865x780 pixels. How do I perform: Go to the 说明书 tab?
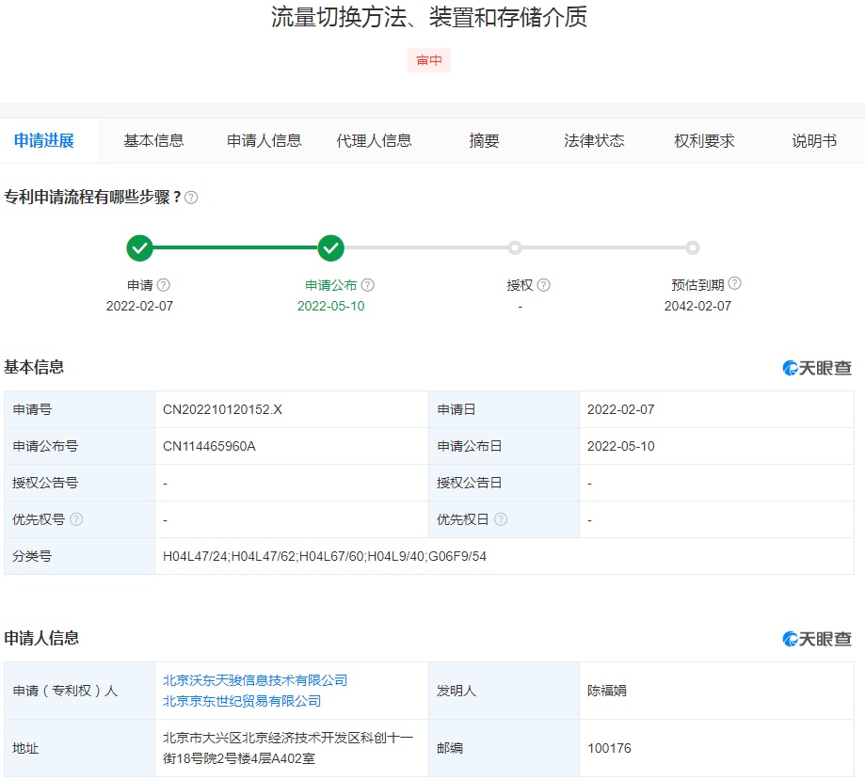coord(814,141)
